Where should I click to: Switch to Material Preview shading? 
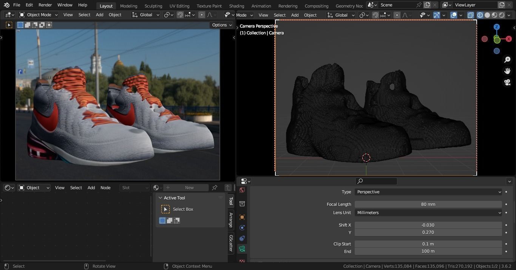click(494, 15)
